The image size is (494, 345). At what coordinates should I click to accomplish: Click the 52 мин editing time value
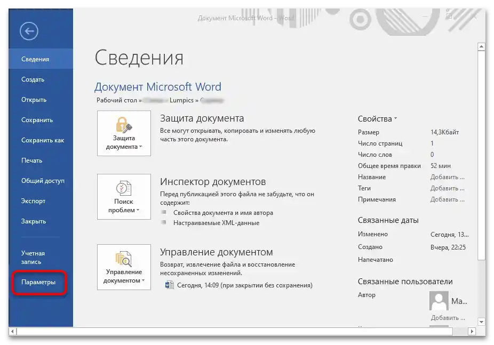(x=441, y=166)
